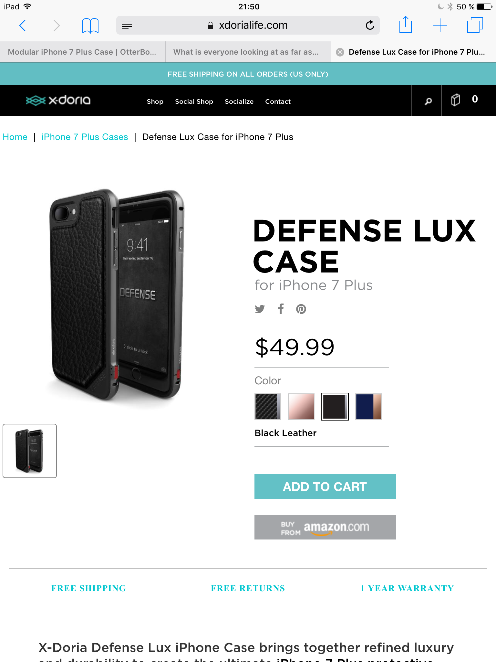Toggle Safari reader view icon
The image size is (496, 662).
(x=127, y=25)
